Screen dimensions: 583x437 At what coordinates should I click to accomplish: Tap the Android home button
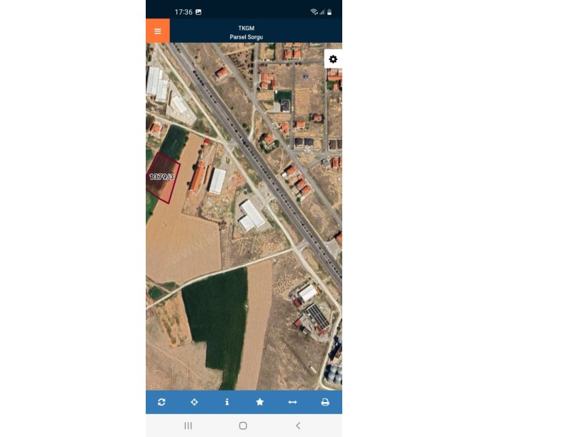(243, 426)
